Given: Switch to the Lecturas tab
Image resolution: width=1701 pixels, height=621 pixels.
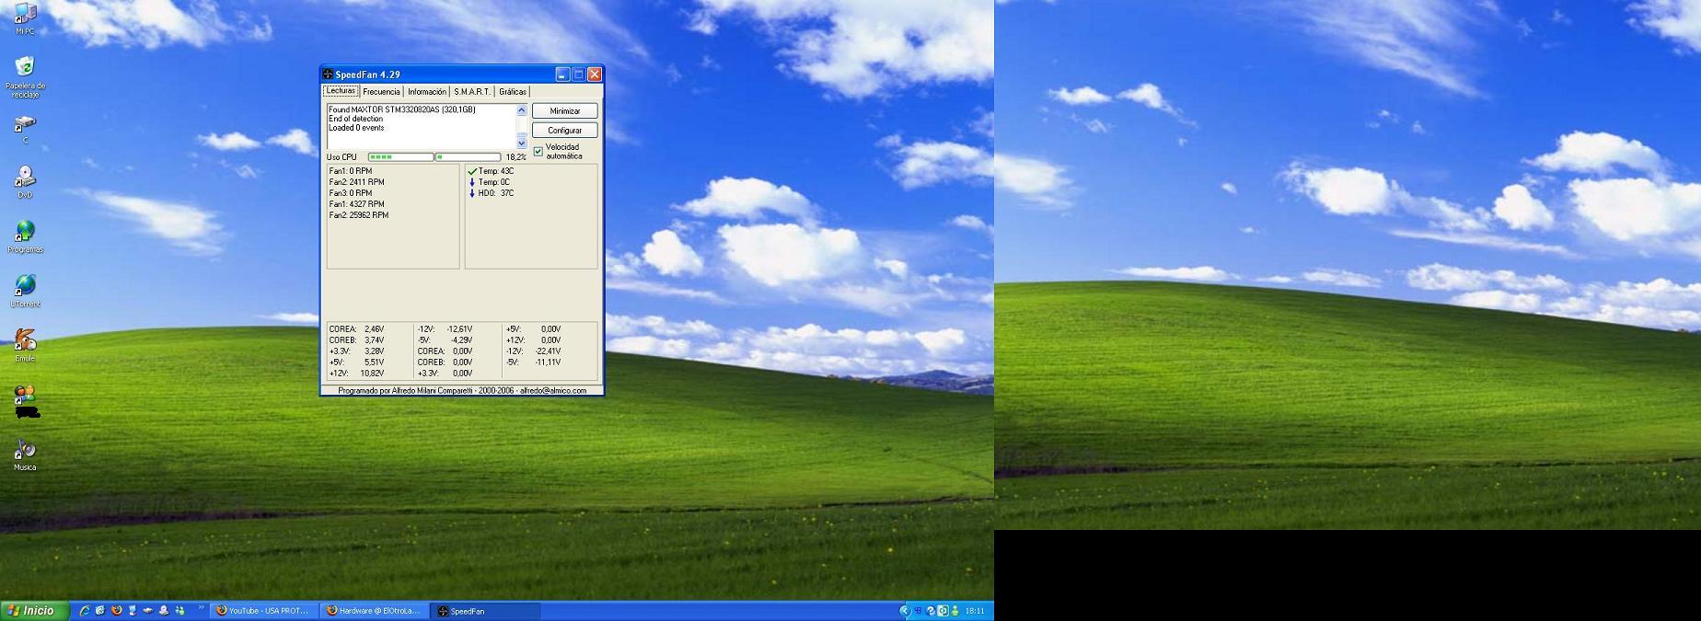Looking at the screenshot, I should point(341,90).
